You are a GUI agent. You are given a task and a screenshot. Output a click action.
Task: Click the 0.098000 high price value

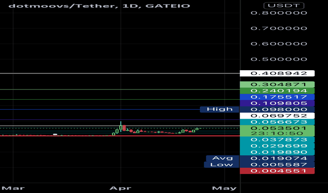coord(277,109)
